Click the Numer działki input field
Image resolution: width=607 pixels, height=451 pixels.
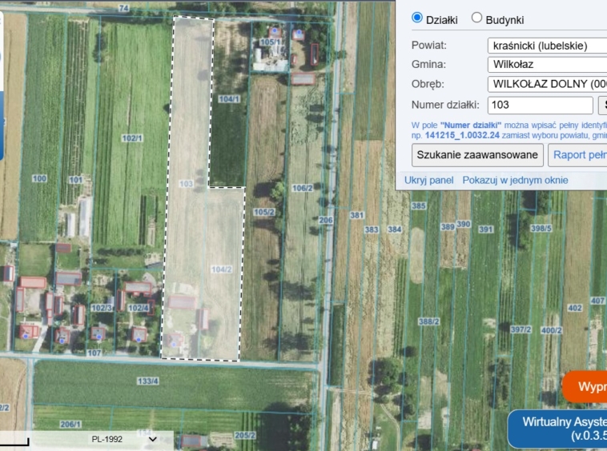(540, 105)
